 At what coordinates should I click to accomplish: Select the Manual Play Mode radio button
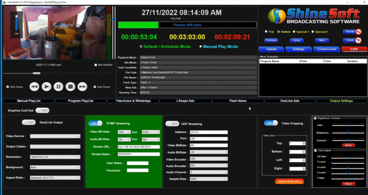[x=201, y=47]
